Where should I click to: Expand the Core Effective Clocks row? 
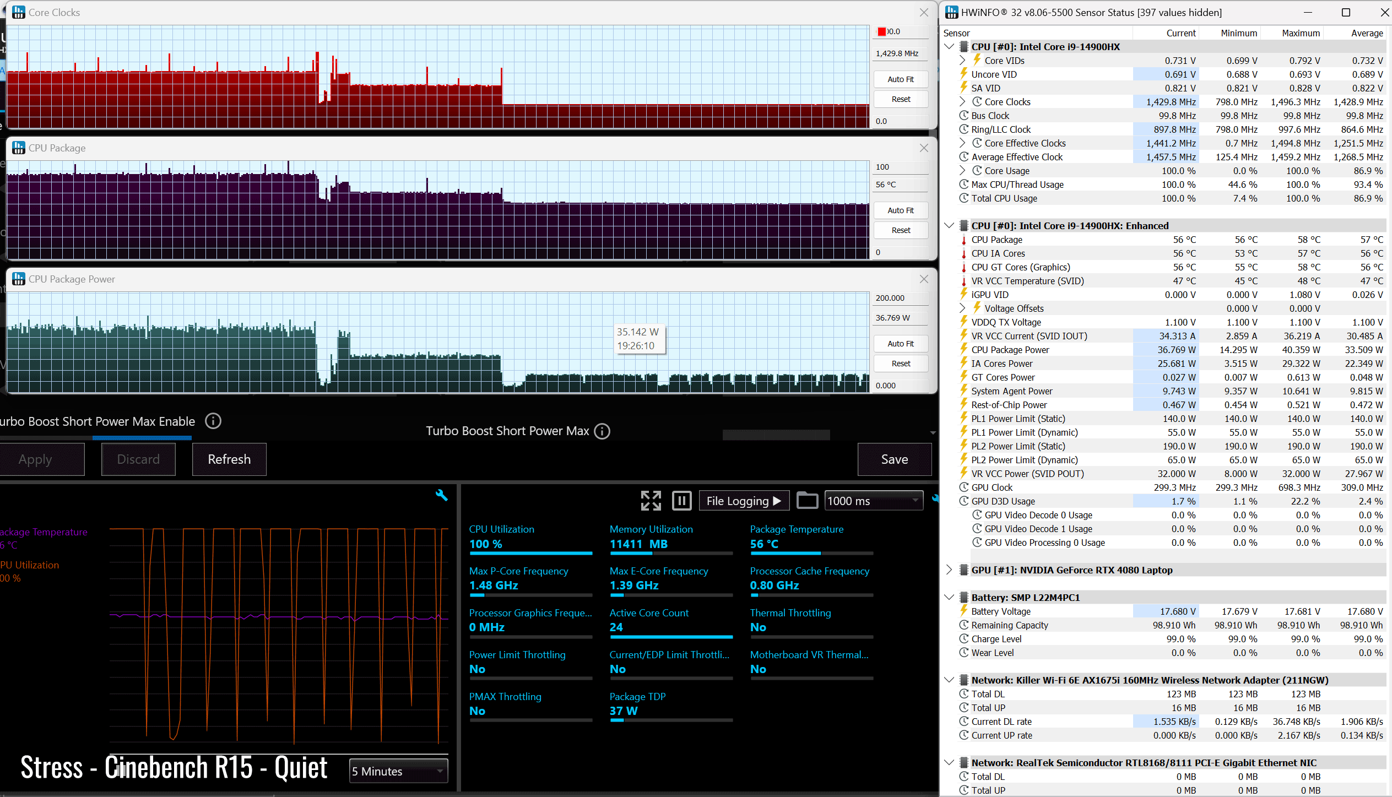coord(962,143)
